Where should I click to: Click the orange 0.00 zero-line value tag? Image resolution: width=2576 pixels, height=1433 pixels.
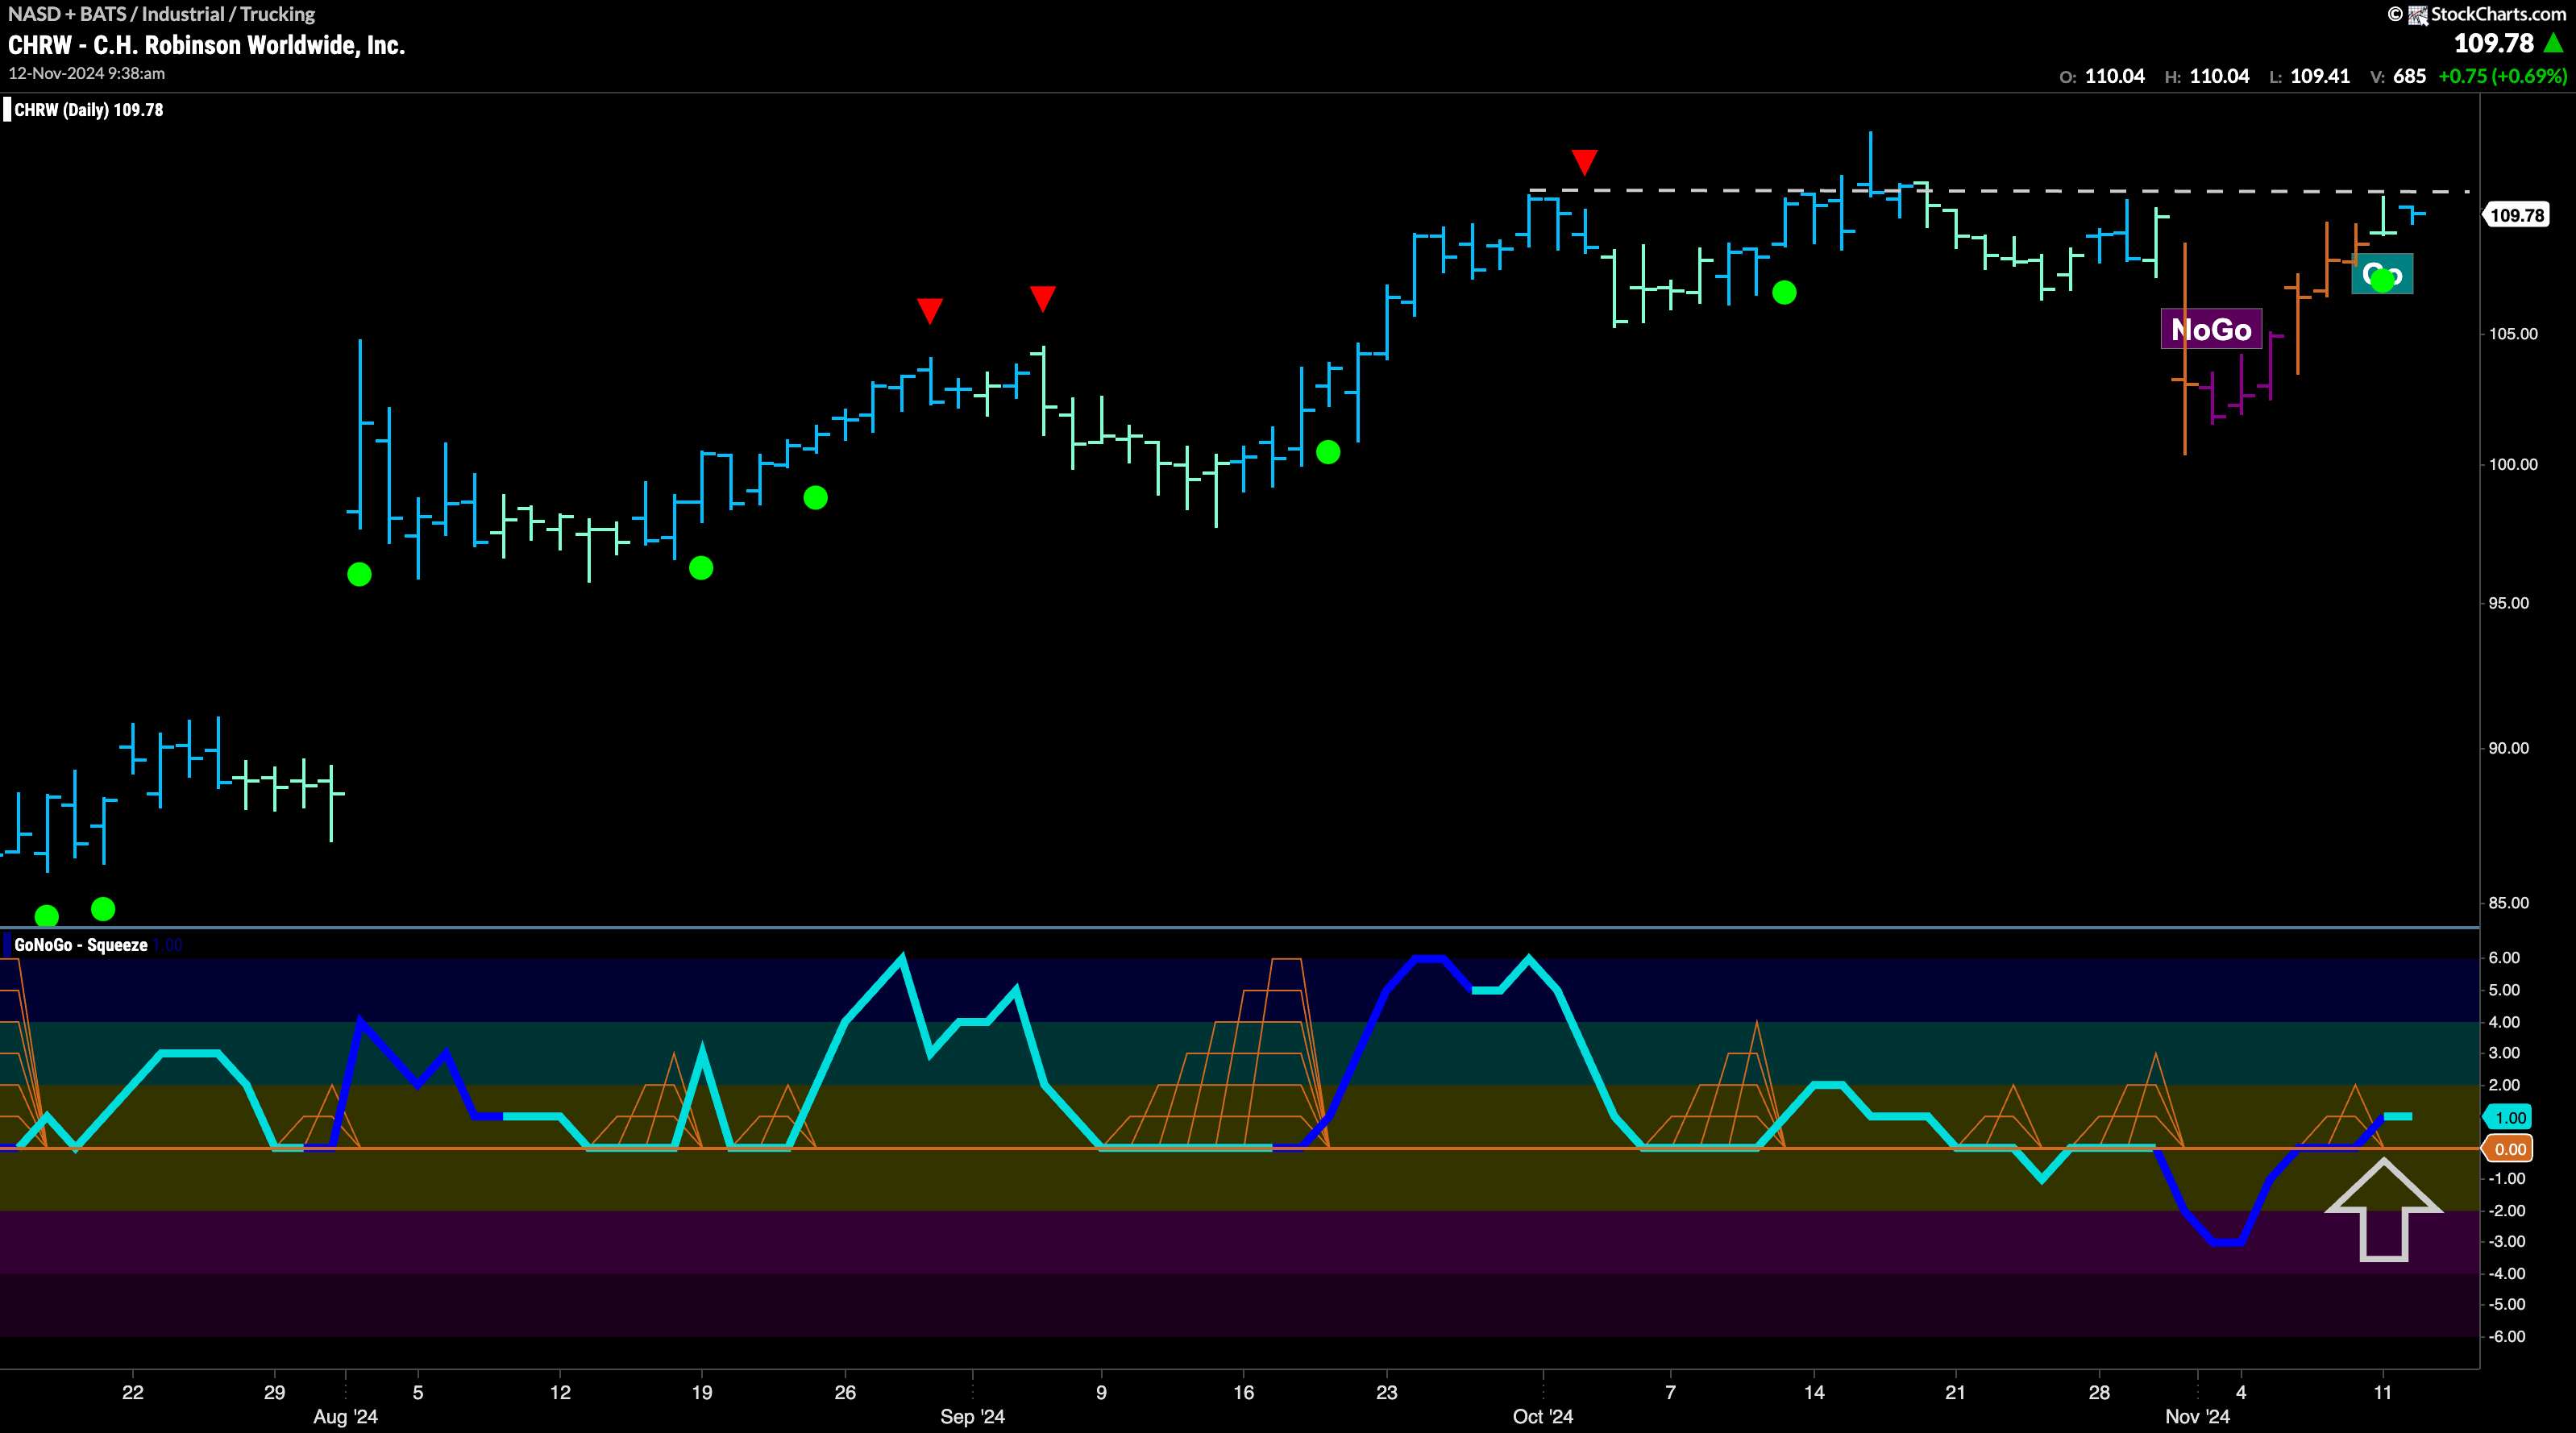coord(2509,1149)
